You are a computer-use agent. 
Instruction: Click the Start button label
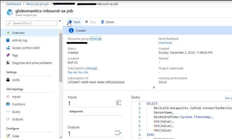[77, 22]
